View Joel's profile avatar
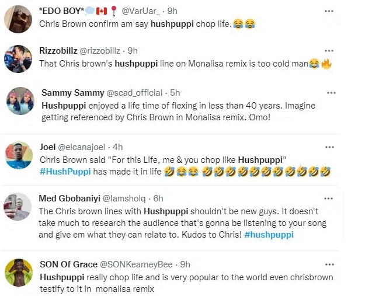 point(18,155)
